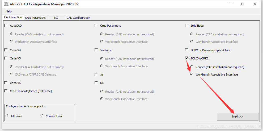The image size is (263, 131).
Task: Select CADNexus/CAPRI CAE Gateway radio
Action: click(x=11, y=74)
